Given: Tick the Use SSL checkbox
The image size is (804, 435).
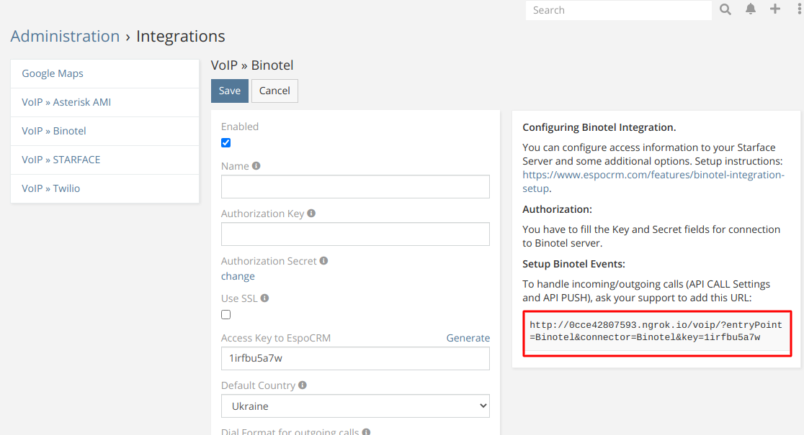Looking at the screenshot, I should (x=225, y=315).
